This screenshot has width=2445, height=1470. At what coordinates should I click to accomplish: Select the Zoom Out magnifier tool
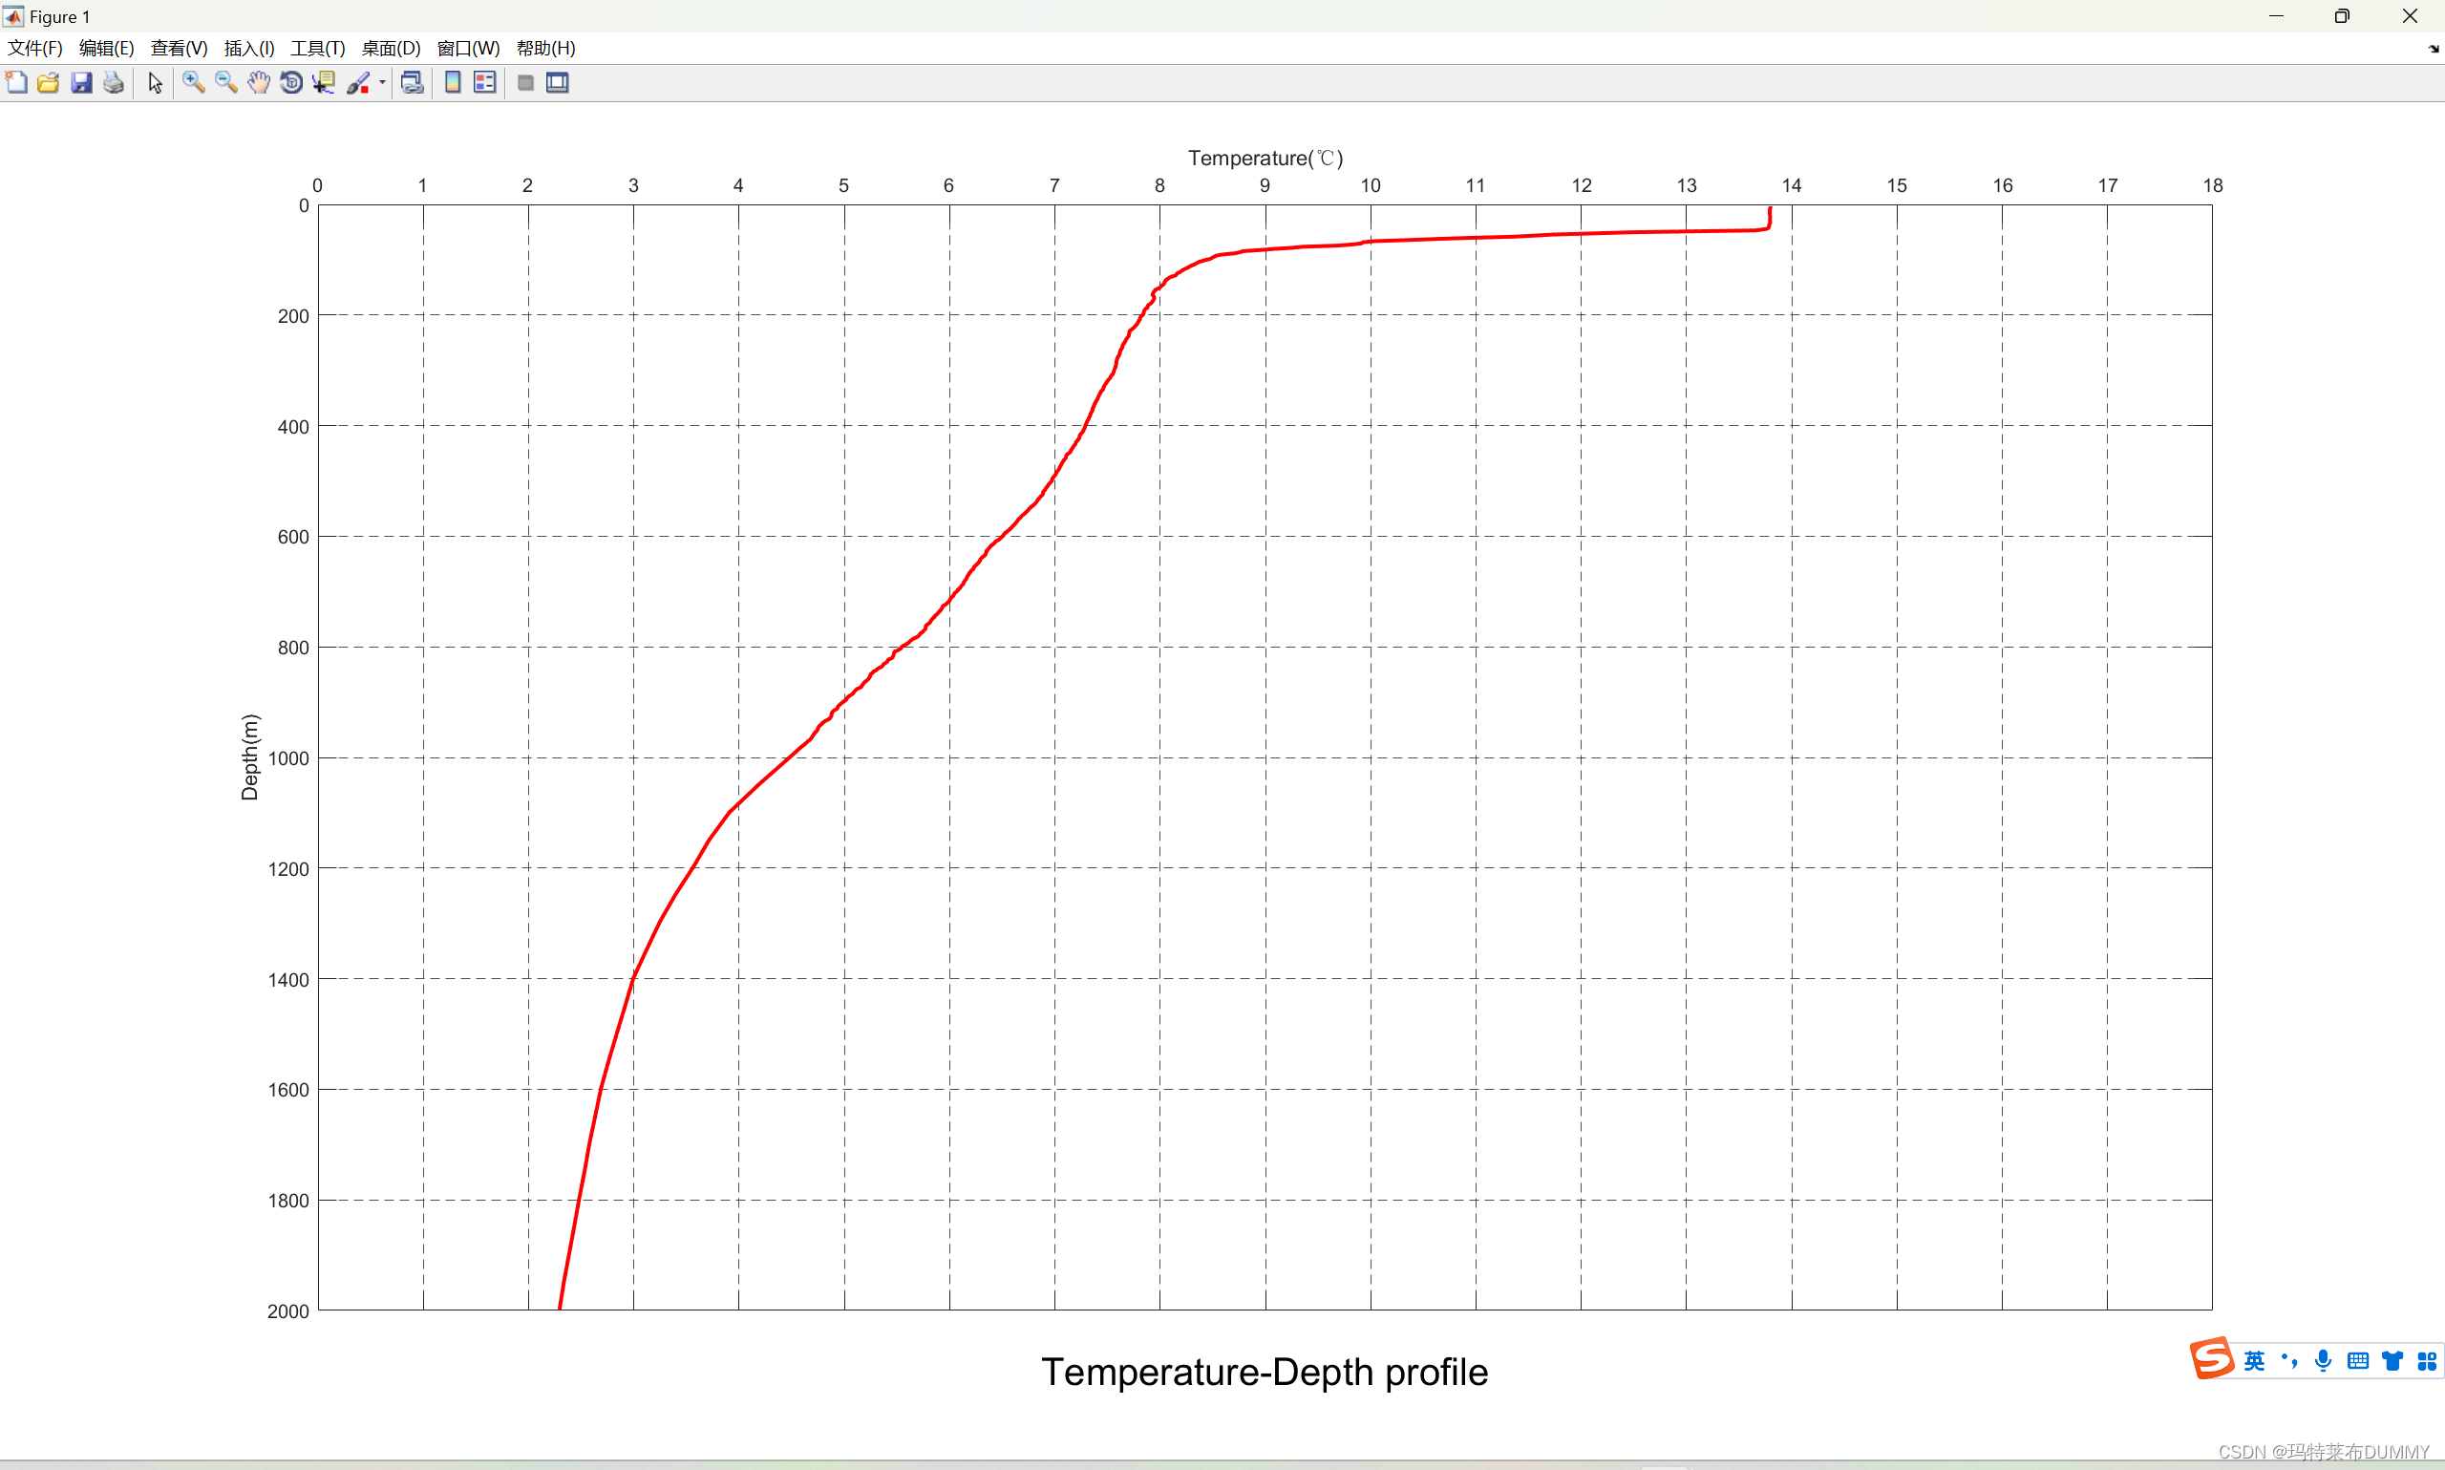tap(225, 83)
